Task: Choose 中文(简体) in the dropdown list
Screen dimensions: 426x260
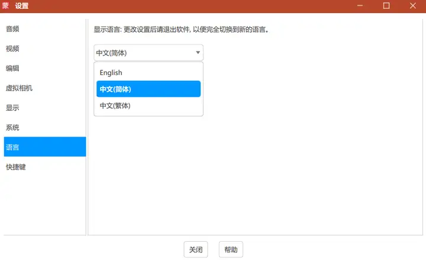Action: [149, 89]
